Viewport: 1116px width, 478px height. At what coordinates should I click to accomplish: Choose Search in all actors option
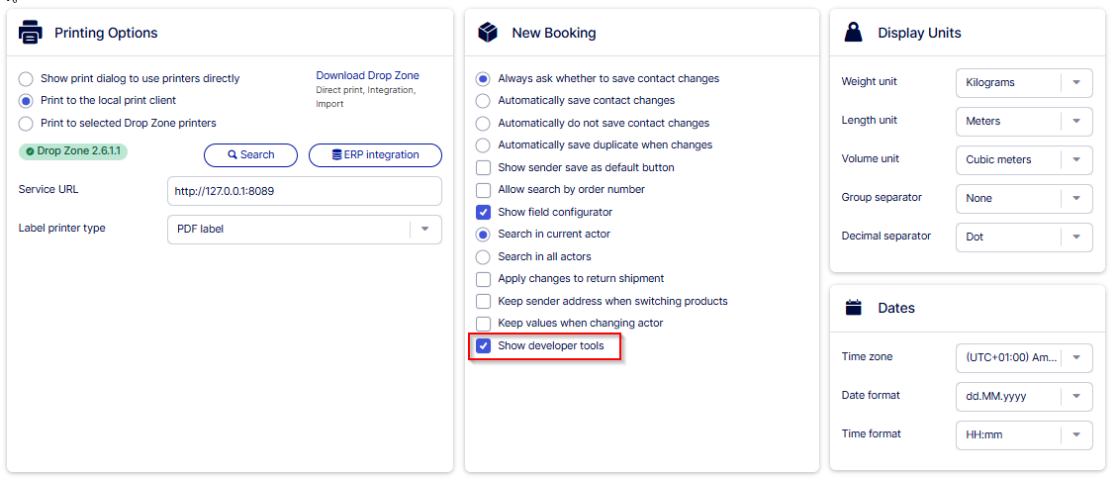pos(483,256)
